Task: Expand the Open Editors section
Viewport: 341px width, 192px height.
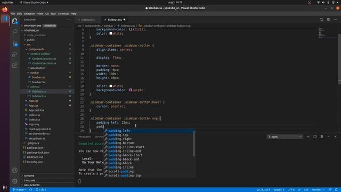Action: click(x=47, y=26)
